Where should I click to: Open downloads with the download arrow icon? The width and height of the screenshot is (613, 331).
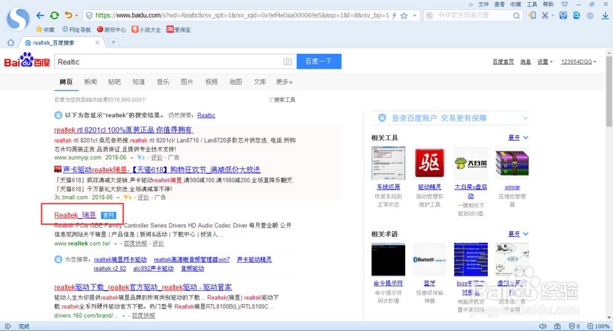click(605, 16)
